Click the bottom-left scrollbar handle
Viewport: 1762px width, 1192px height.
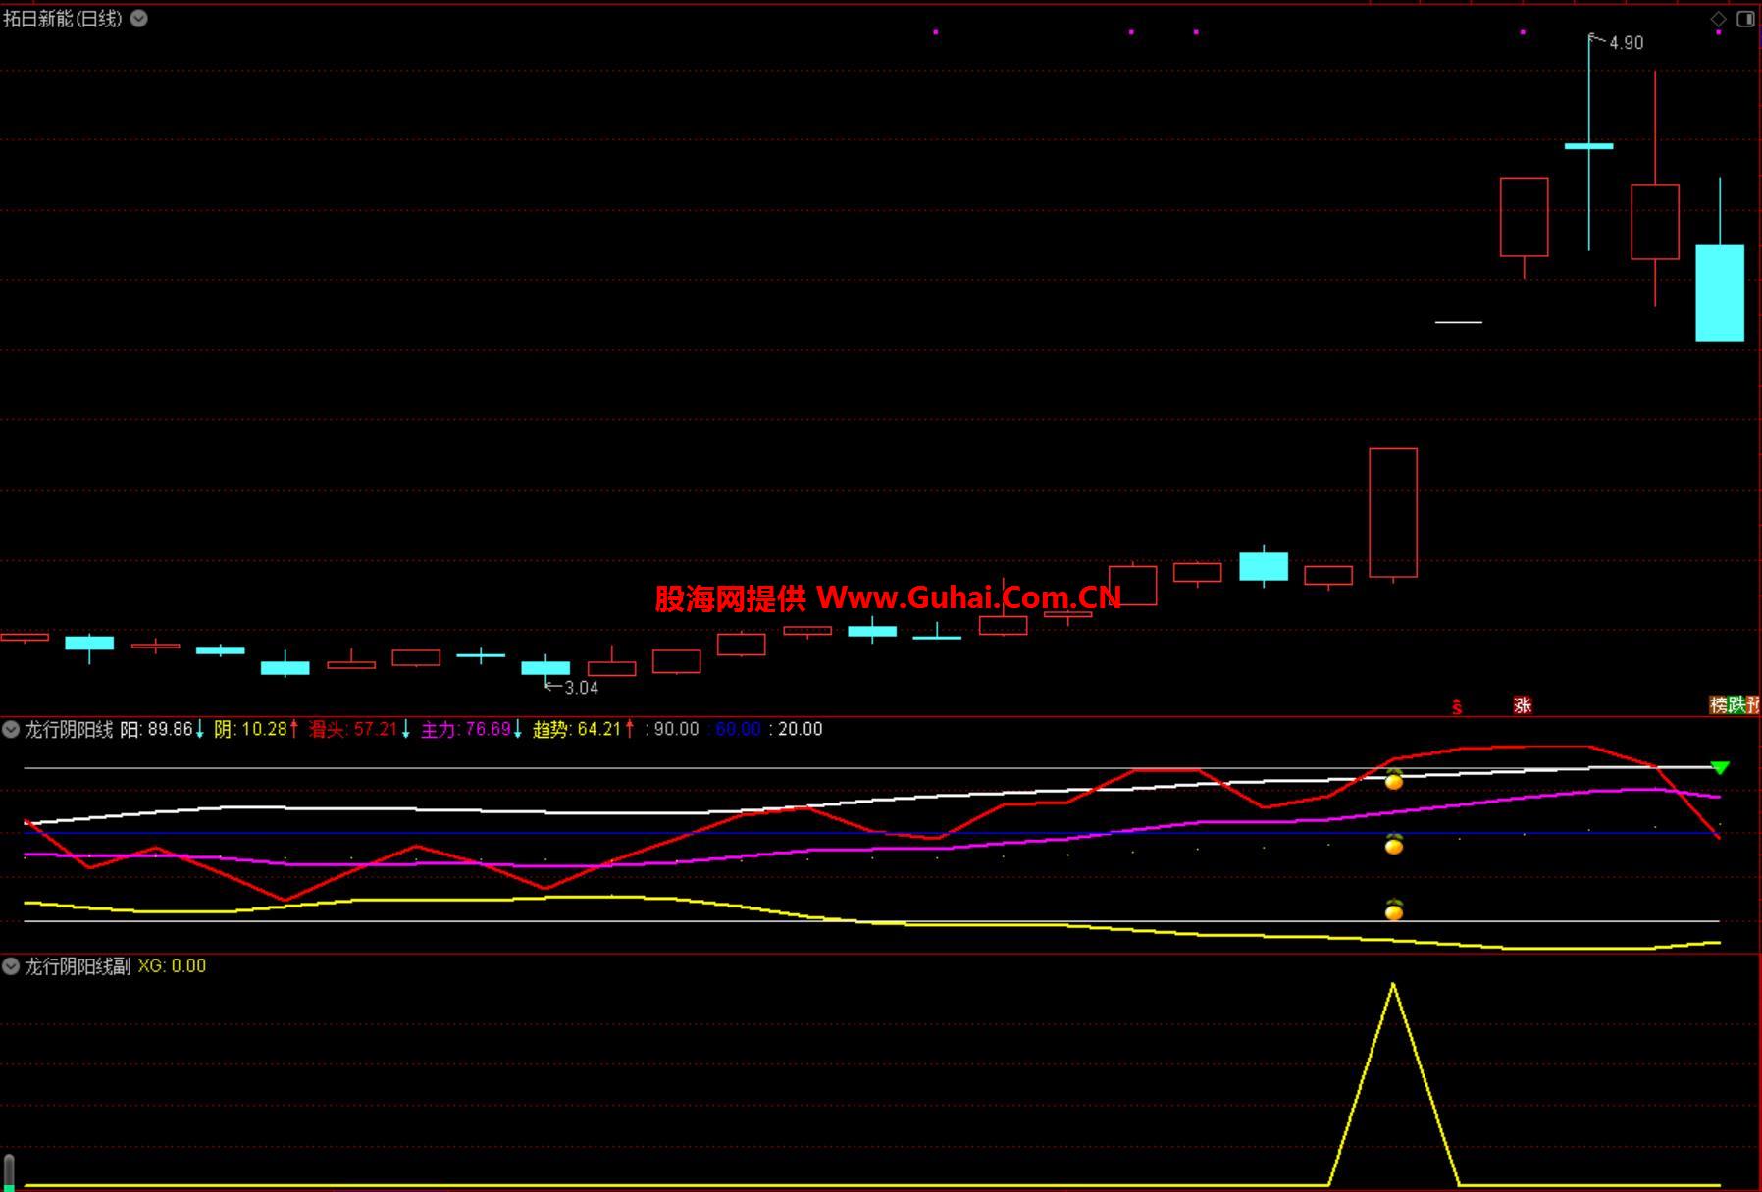click(9, 1172)
